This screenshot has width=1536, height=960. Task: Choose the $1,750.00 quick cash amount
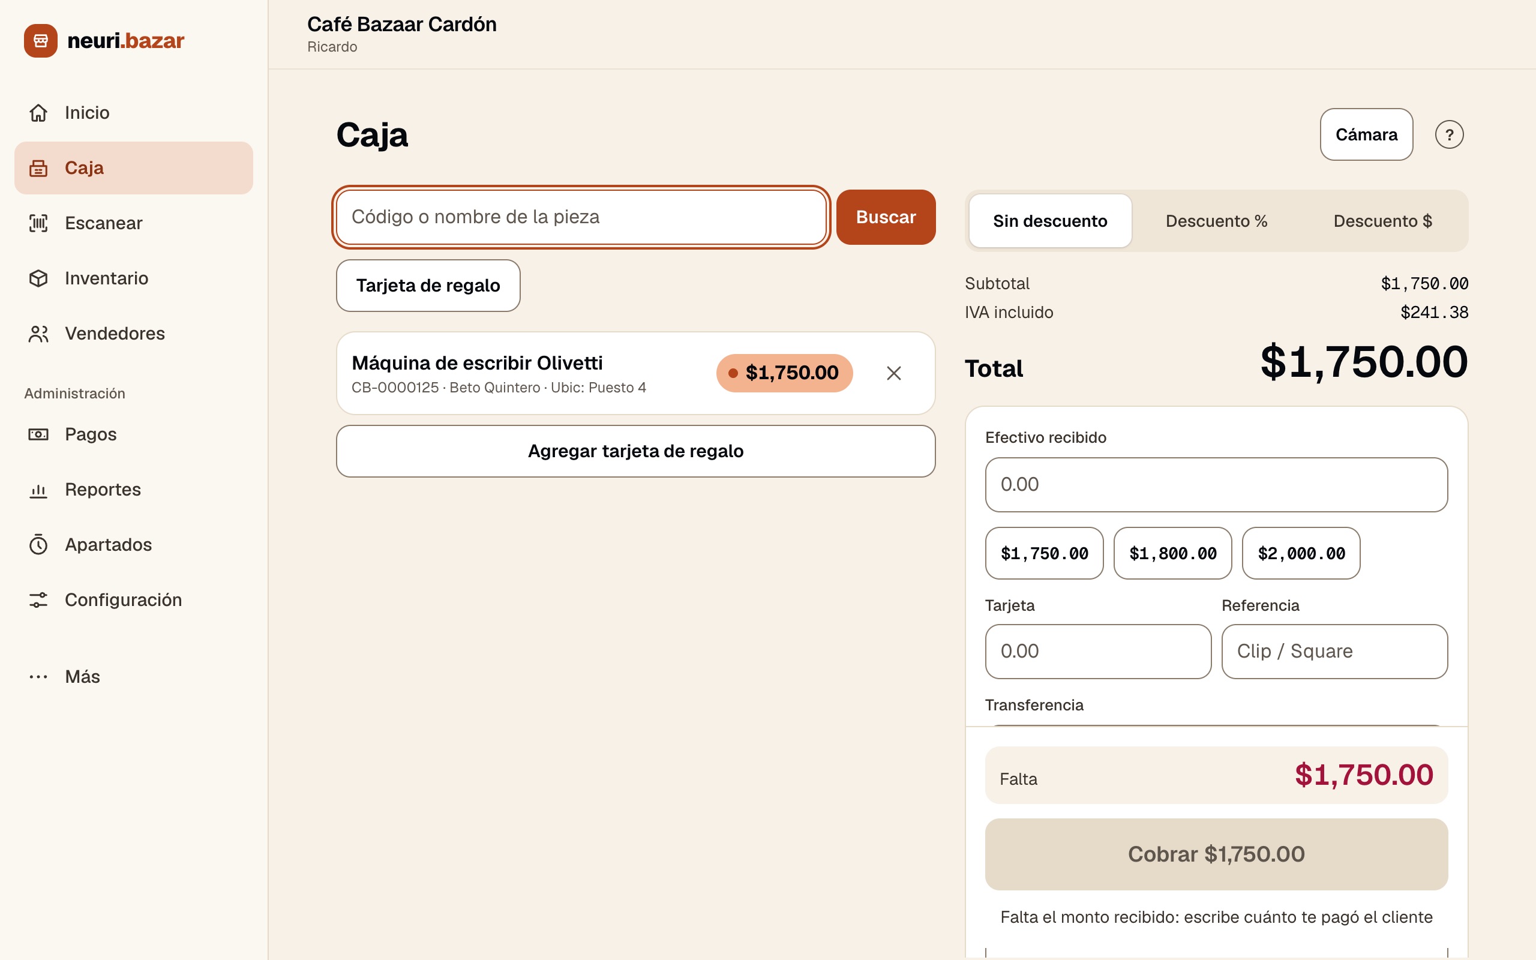pyautogui.click(x=1044, y=553)
